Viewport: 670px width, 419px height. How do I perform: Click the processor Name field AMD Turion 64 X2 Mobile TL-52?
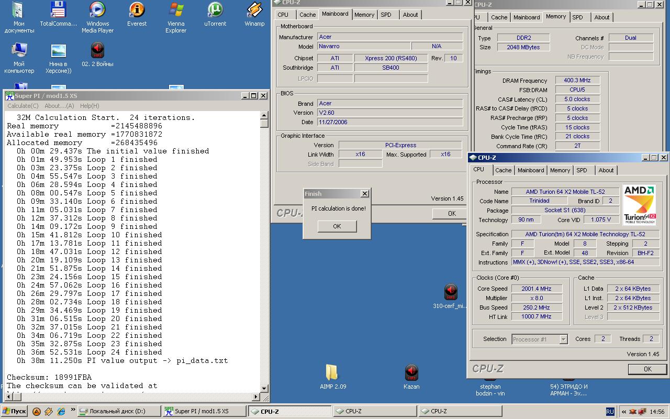(565, 192)
